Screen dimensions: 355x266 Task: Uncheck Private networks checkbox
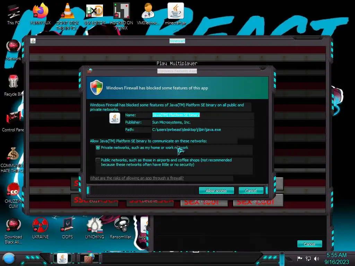coord(98,148)
